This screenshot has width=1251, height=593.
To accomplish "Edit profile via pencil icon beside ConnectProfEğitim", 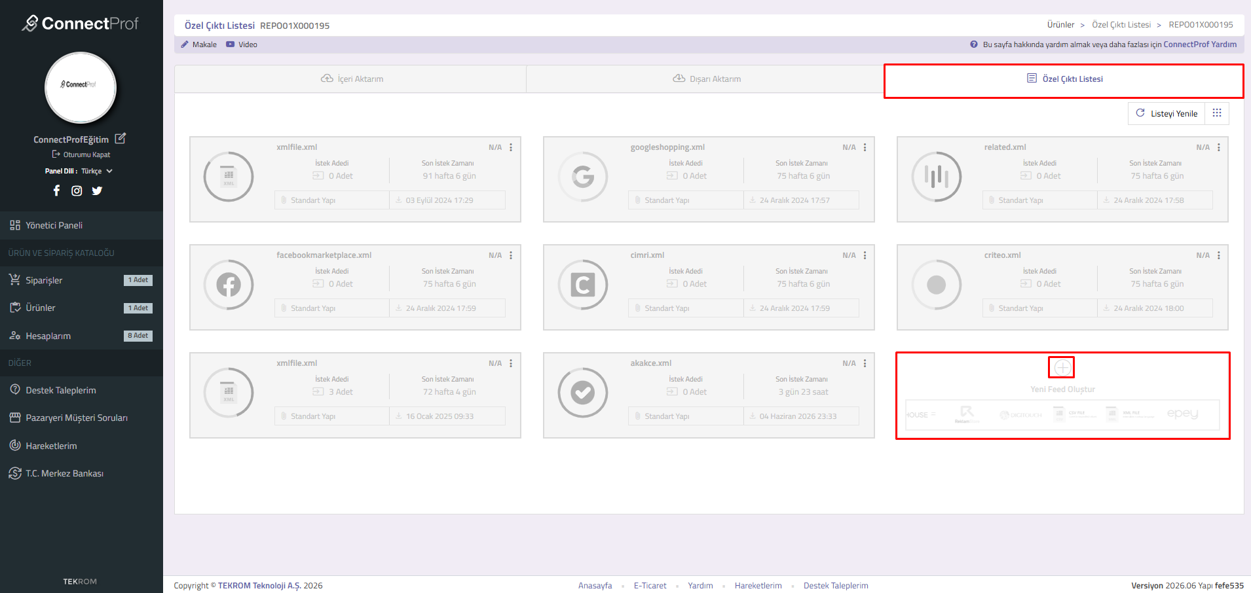I will click(121, 139).
